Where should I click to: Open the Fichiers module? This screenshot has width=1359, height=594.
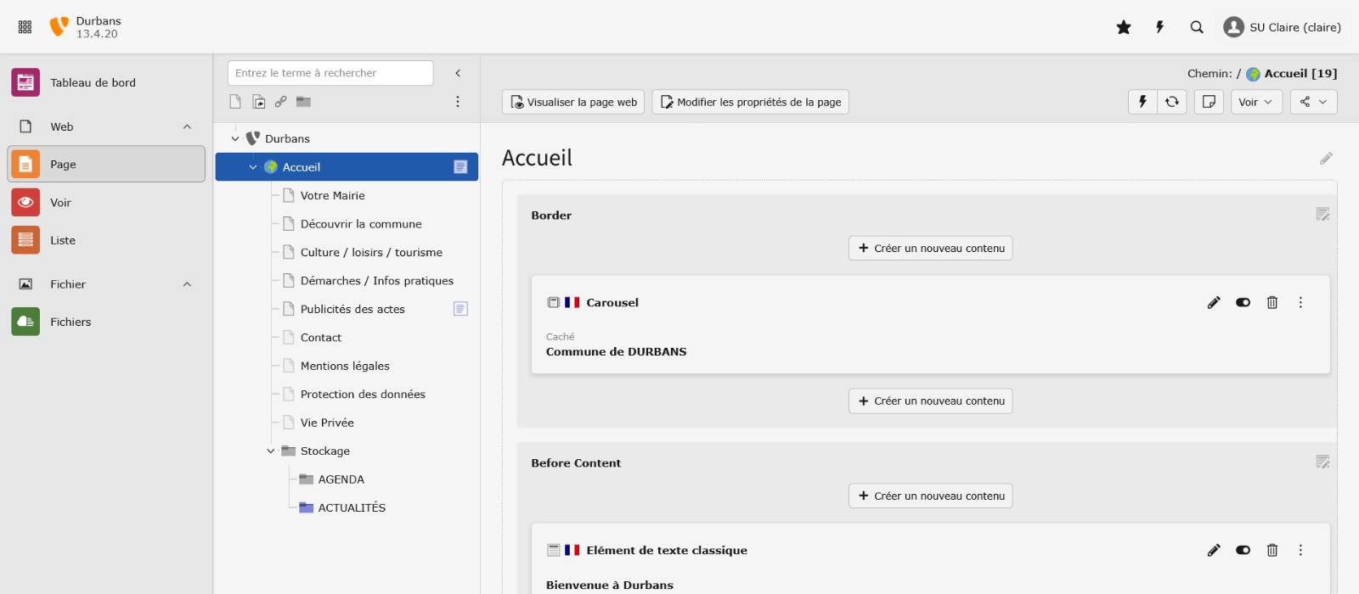70,322
